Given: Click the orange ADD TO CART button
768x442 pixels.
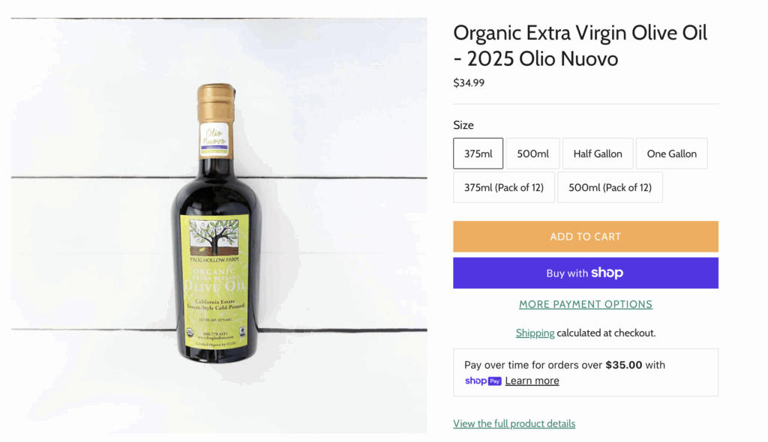Looking at the screenshot, I should tap(585, 237).
